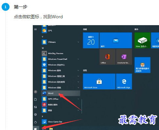Screen dimensions: 159x130
Task: Open Pictures from Start sidebar icon
Action: (x=35, y=107)
